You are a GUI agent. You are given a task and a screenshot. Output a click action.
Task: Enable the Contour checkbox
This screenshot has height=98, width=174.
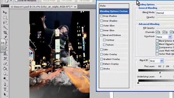tap(104, 40)
